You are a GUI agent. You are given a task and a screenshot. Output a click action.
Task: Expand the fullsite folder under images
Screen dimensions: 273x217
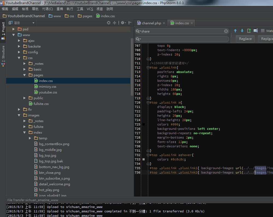(x=25, y=127)
